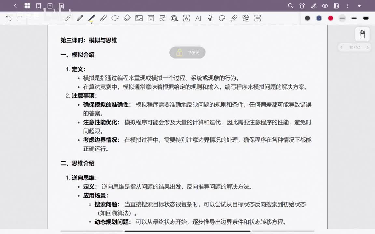Expand the pen tool options arrow

pyautogui.click(x=91, y=23)
